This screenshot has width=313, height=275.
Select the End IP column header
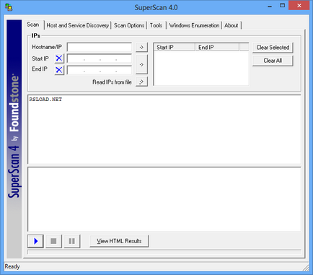coord(217,47)
